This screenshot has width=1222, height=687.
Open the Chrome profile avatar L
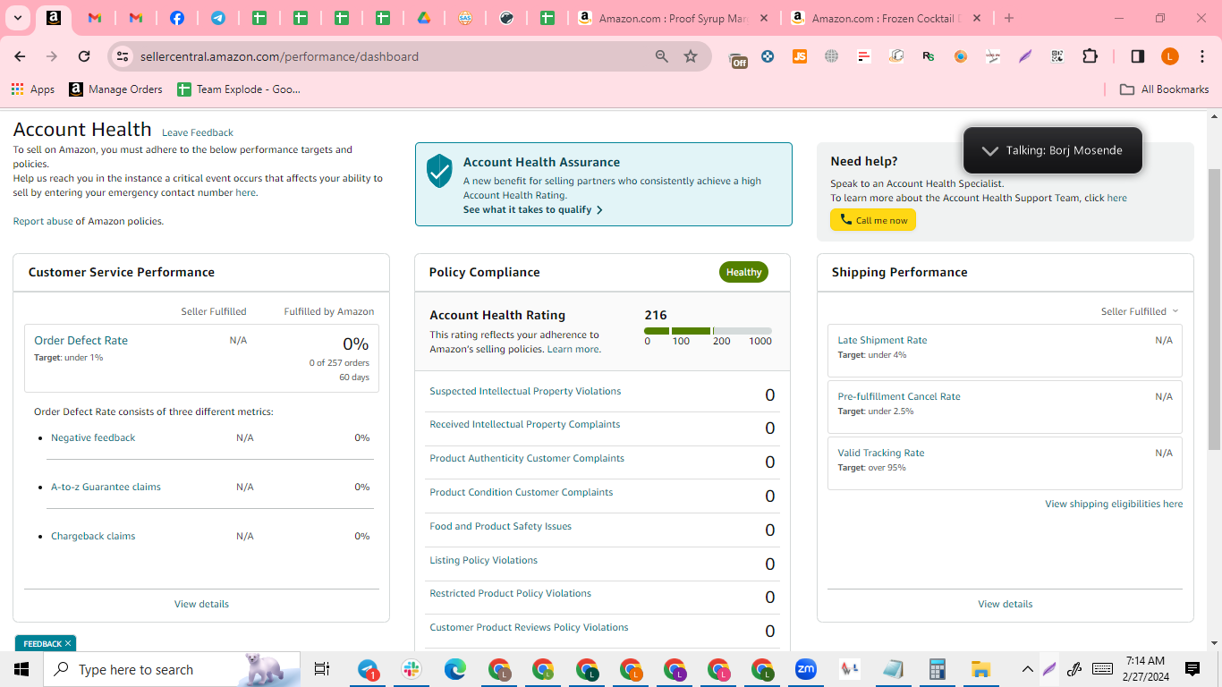click(1170, 56)
